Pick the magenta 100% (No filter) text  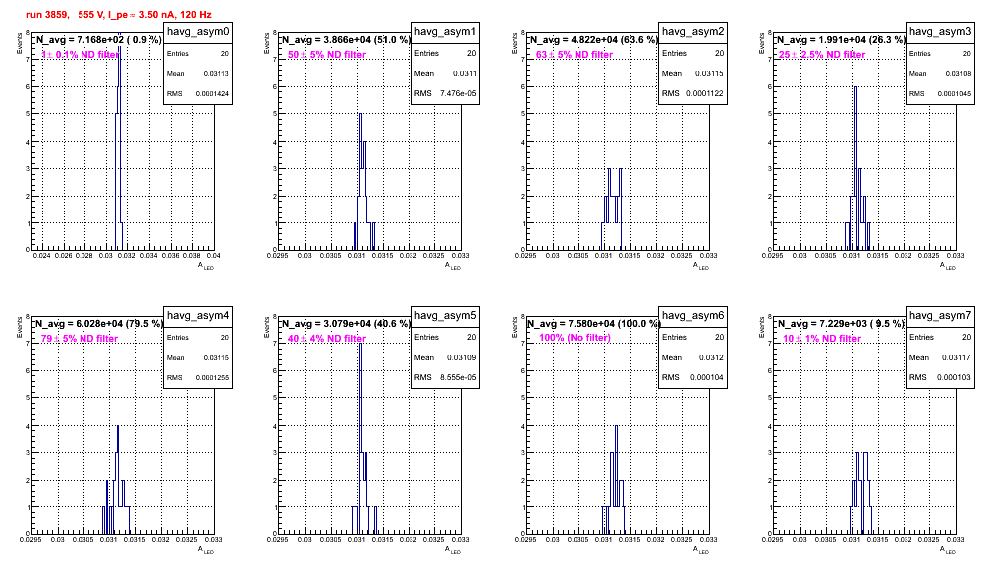[575, 338]
